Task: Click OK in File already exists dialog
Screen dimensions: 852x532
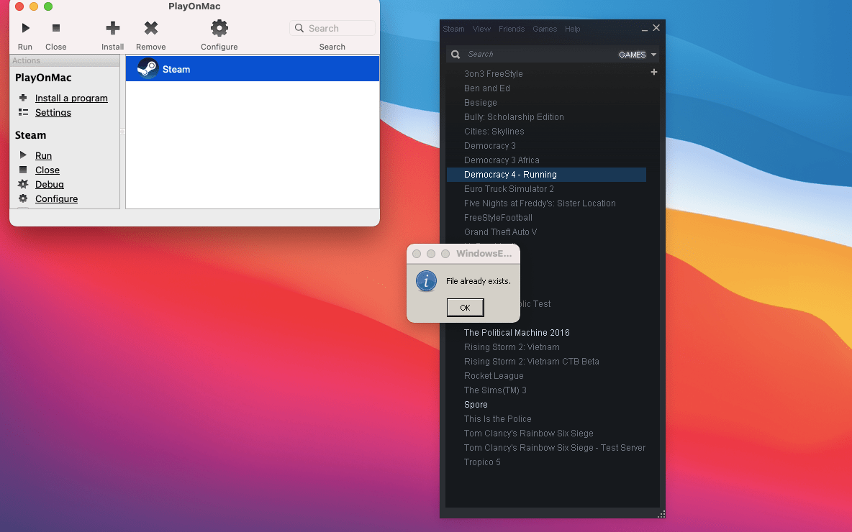Action: [x=465, y=307]
